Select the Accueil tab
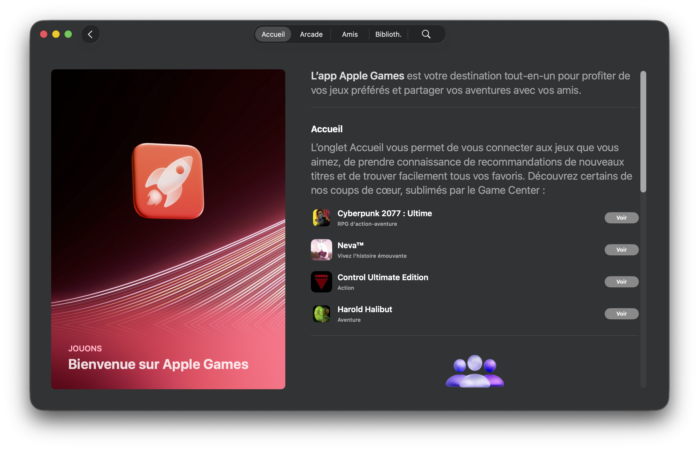The width and height of the screenshot is (699, 450). pos(273,34)
